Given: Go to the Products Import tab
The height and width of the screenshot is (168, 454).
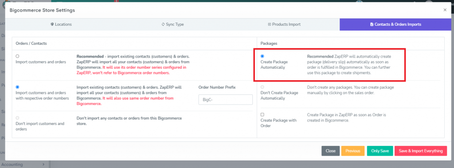Looking at the screenshot, I should click(284, 24).
